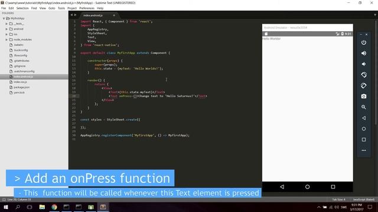This screenshot has width=378, height=212.
Task: Open Chrome from the taskbar
Action: [x=54, y=207]
